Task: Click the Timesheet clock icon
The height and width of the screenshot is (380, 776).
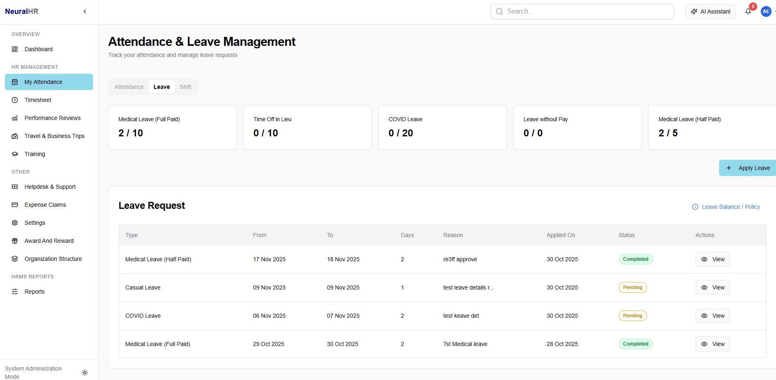Action: [x=15, y=100]
